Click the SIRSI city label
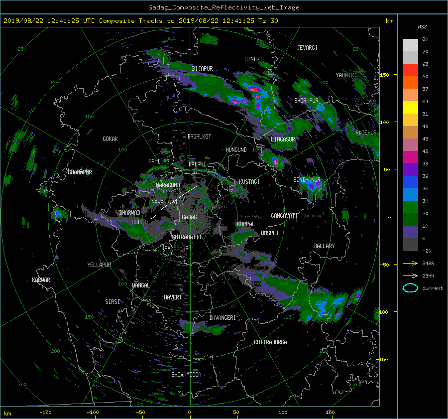The height and width of the screenshot is (419, 448). coord(112,302)
